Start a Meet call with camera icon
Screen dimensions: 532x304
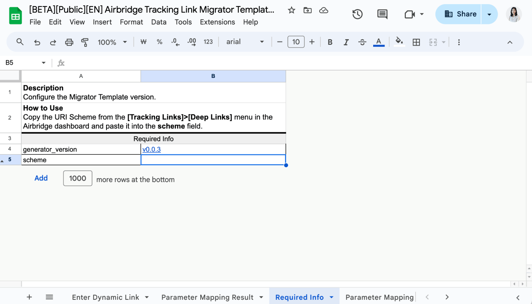pyautogui.click(x=409, y=14)
